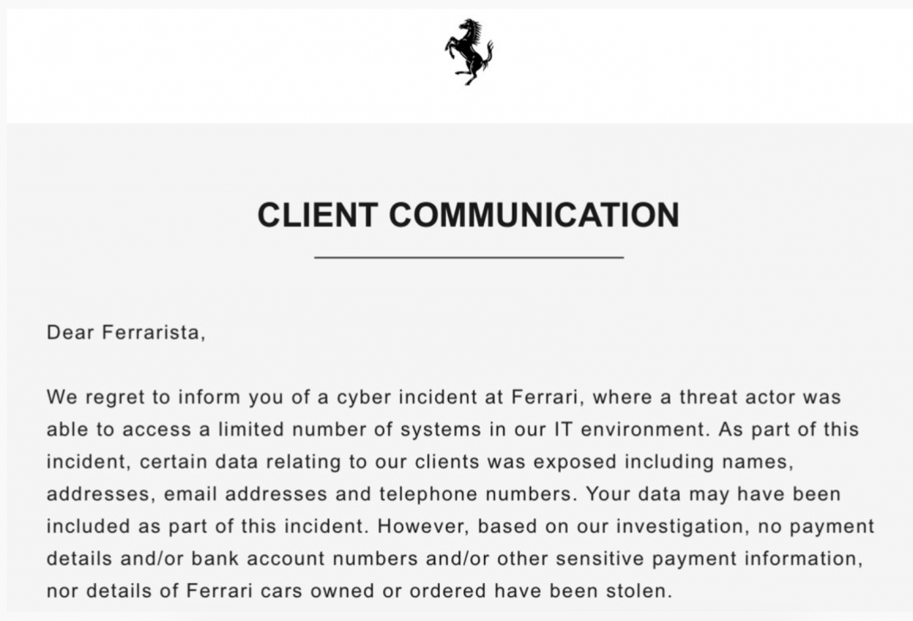Screen dimensions: 913x621
Task: Click the words "bank account numbers"
Action: click(x=283, y=559)
